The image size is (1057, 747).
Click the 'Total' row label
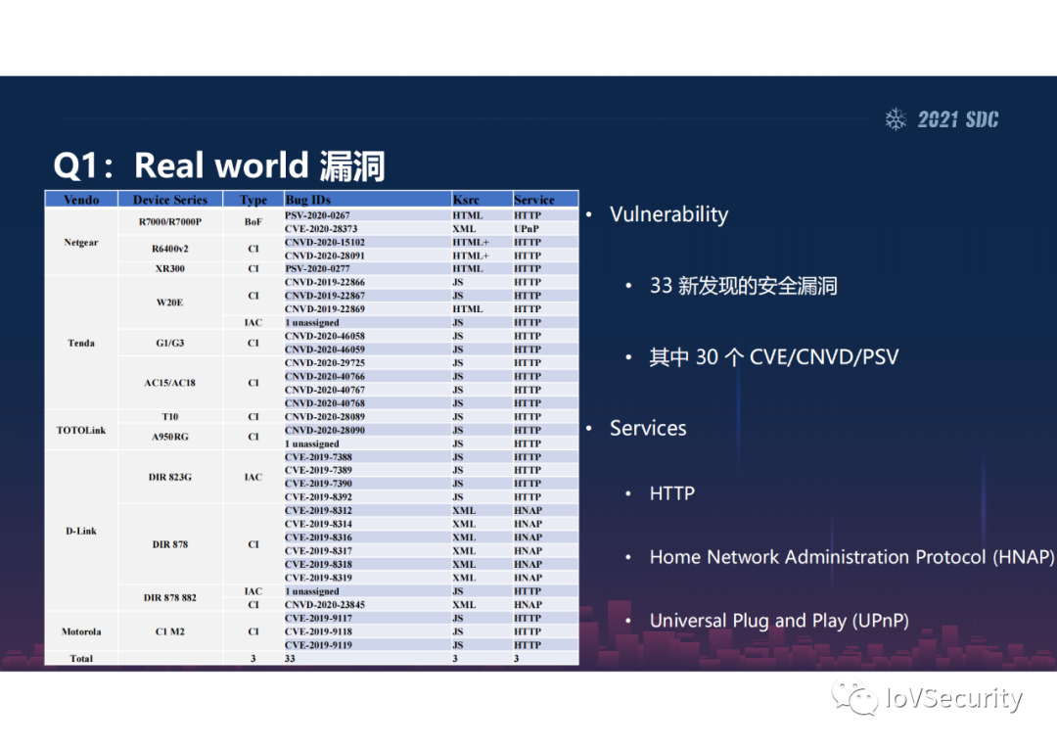click(81, 659)
